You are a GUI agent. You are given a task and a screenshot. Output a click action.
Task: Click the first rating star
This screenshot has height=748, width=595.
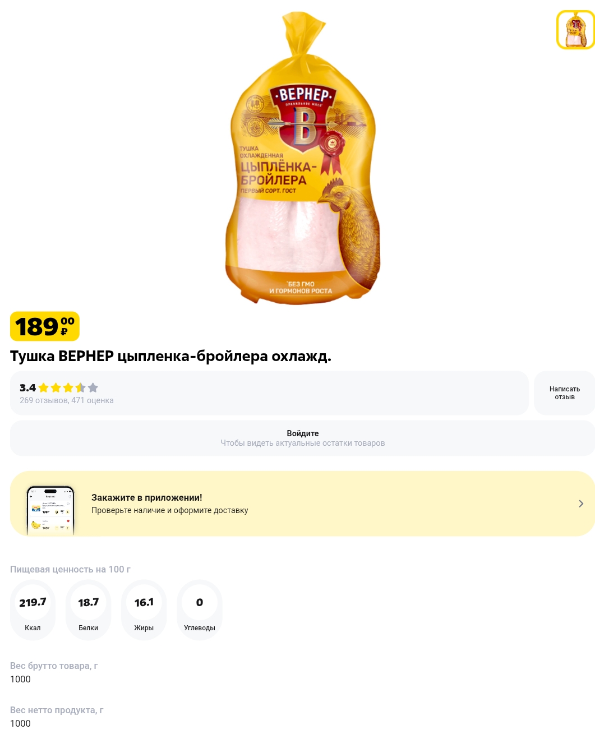tap(44, 387)
